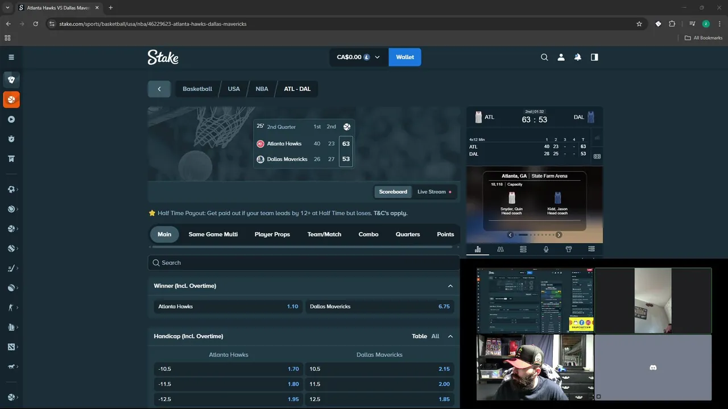Open Player Props tab
Screen dimensions: 728x409
(x=272, y=234)
